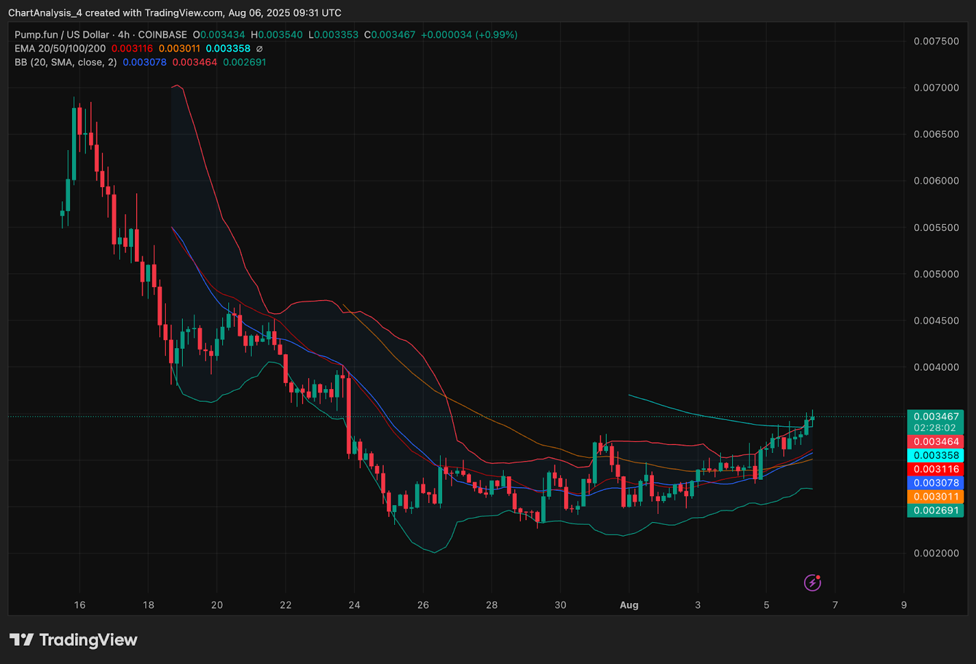Image resolution: width=976 pixels, height=664 pixels.
Task: Click date 24 on the time axis
Action: tap(354, 605)
